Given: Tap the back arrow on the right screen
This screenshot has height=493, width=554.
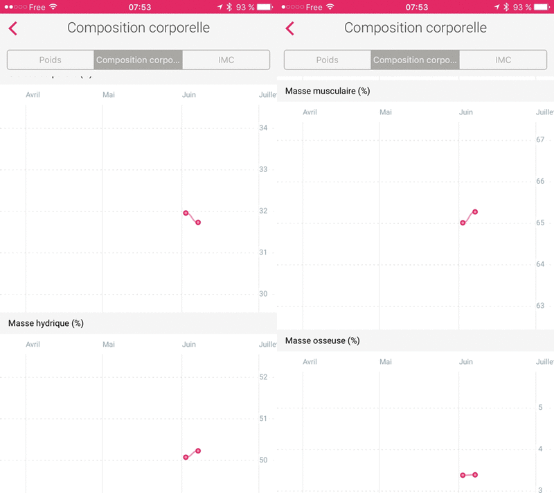Looking at the screenshot, I should coord(290,28).
